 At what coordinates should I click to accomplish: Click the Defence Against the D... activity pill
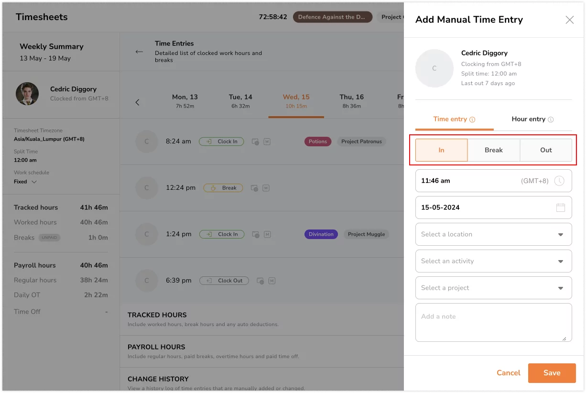tap(333, 17)
